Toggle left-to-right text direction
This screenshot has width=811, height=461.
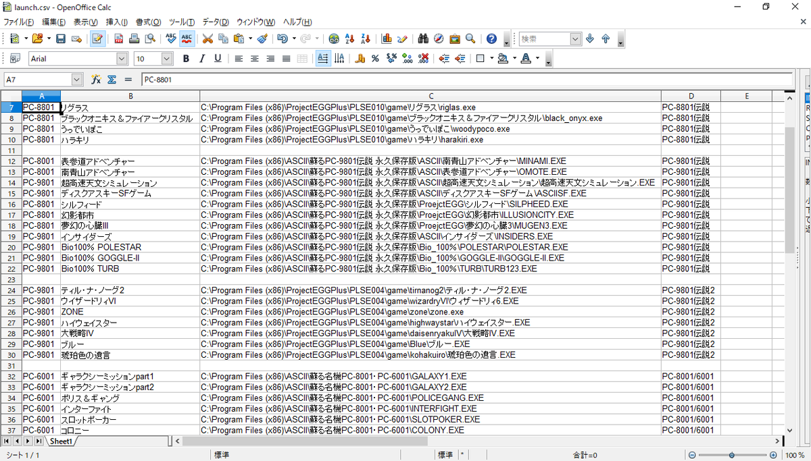tap(323, 59)
